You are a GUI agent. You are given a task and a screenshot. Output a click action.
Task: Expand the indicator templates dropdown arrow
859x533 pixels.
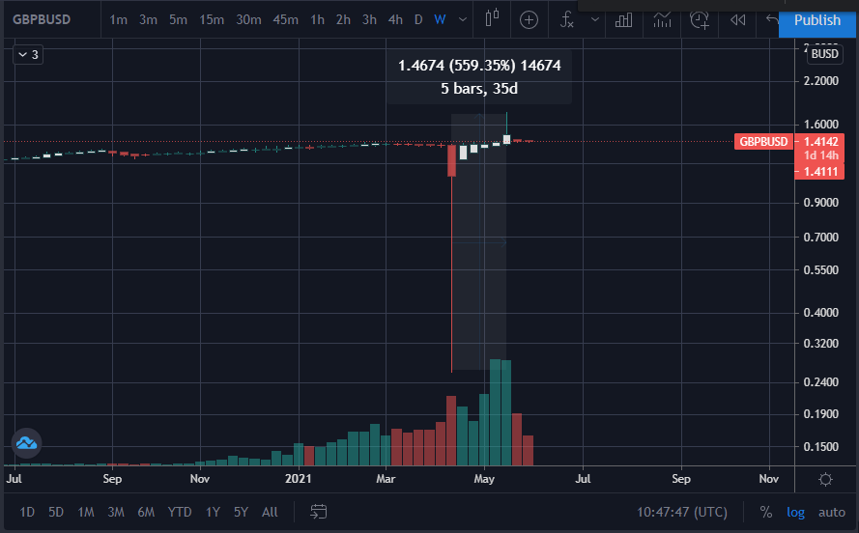click(595, 19)
